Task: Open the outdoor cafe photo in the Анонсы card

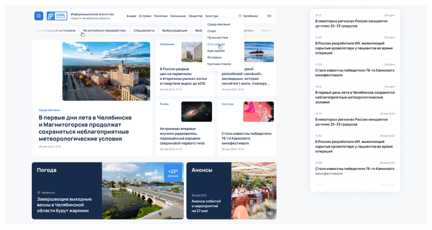Action: tap(254, 191)
